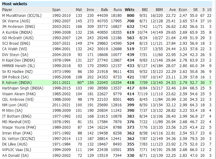The width and height of the screenshot is (216, 159).
Task: Click the 'Mat' column header
Action: point(79,10)
